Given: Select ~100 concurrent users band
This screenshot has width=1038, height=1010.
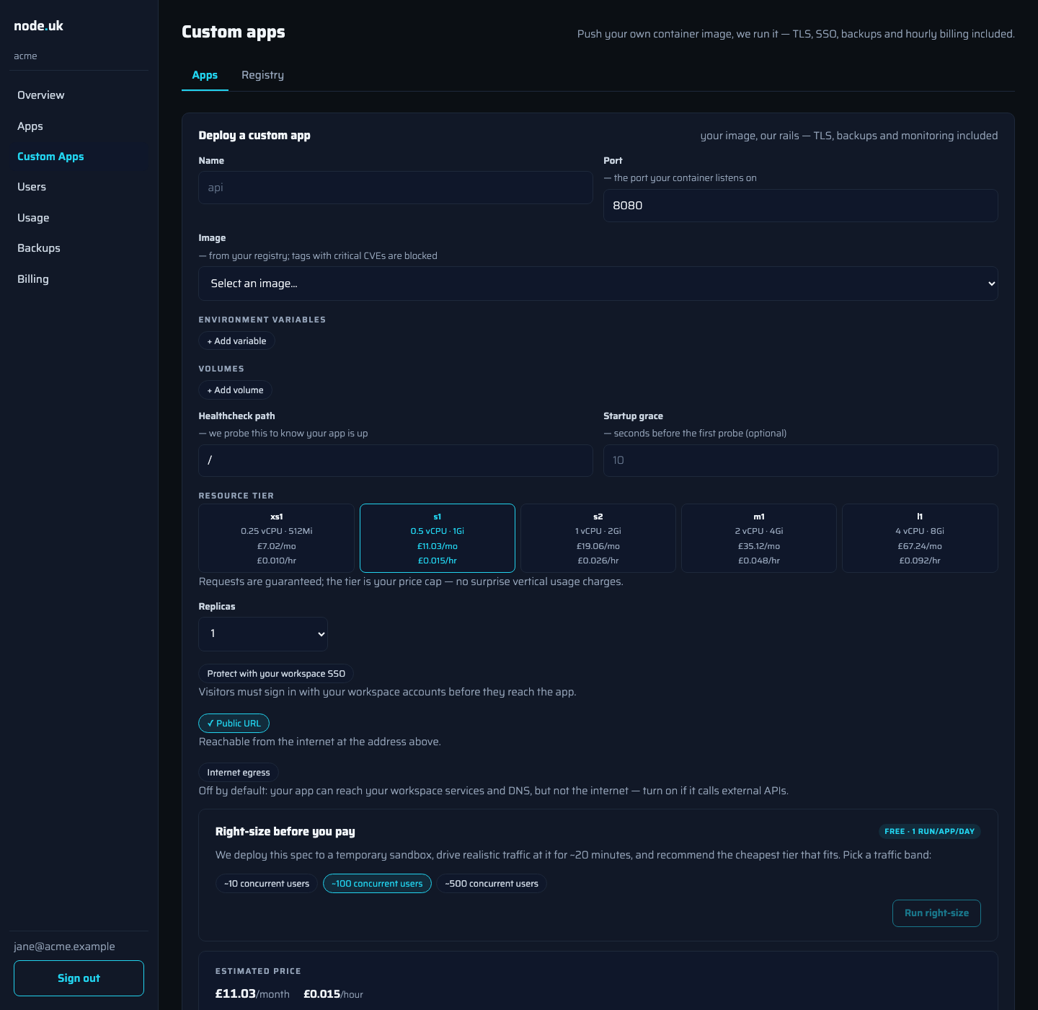Looking at the screenshot, I should [x=377, y=884].
